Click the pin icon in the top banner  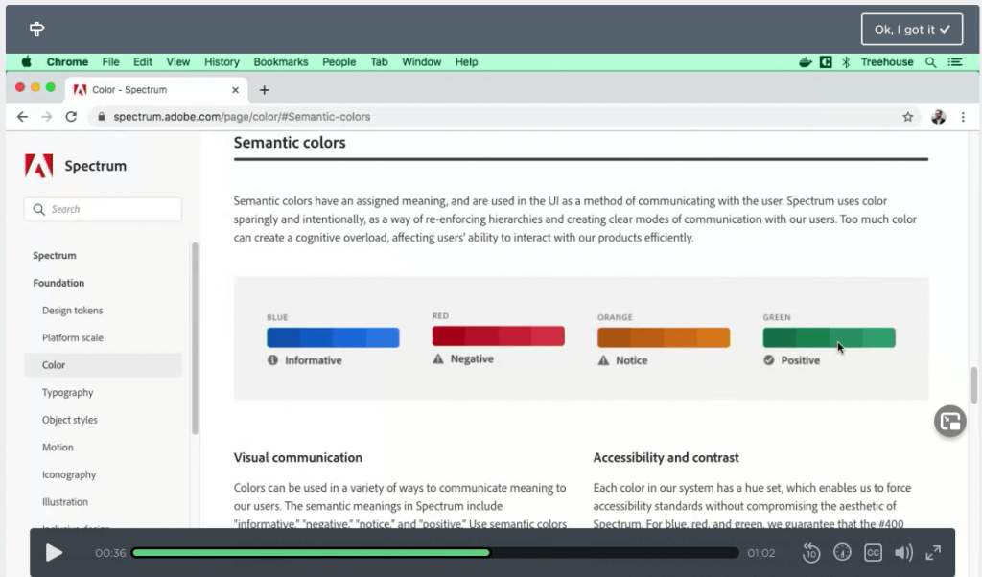point(37,29)
